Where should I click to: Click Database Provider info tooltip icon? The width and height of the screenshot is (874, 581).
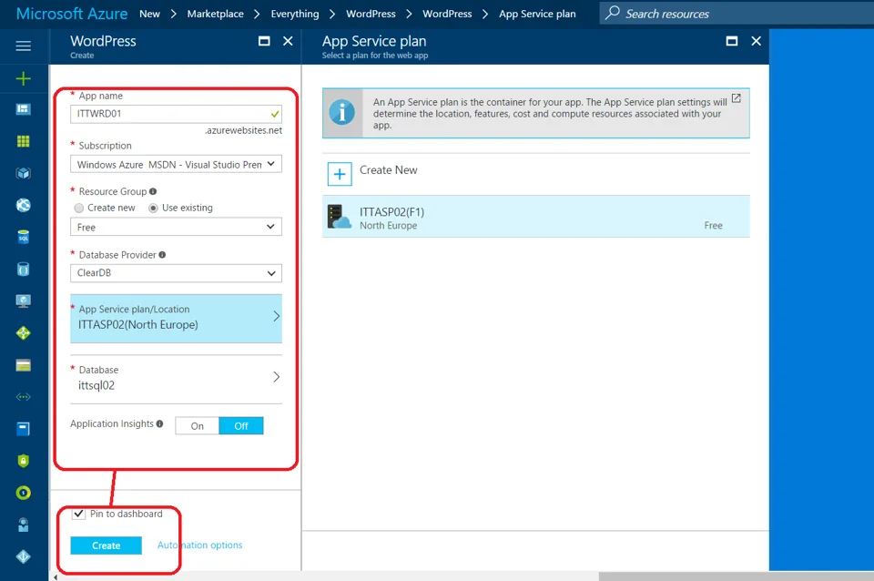tap(162, 254)
